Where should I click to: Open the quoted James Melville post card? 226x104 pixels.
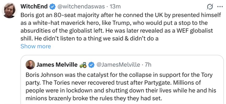(122, 79)
